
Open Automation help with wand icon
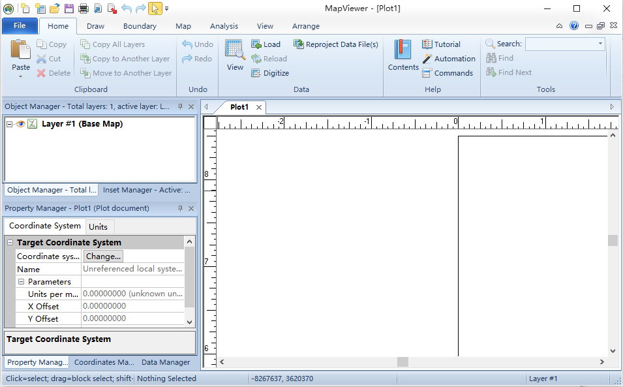click(x=449, y=59)
